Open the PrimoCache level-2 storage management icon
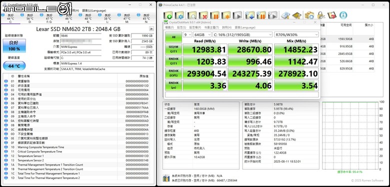 (285, 15)
